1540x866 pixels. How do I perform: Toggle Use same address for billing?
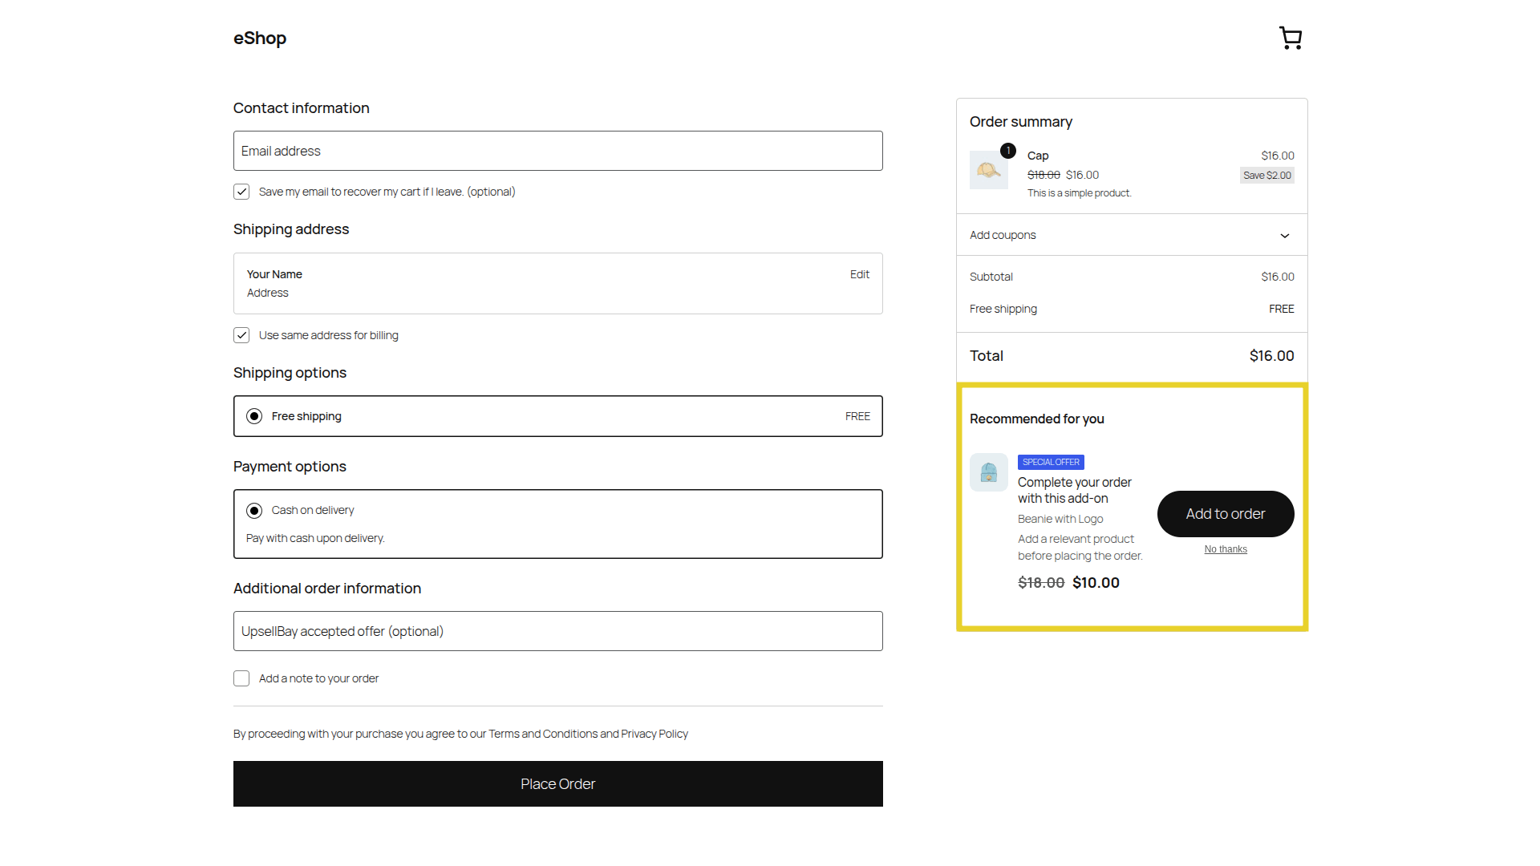click(x=241, y=335)
